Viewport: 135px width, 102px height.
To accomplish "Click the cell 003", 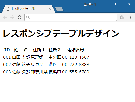I will 7,72.
